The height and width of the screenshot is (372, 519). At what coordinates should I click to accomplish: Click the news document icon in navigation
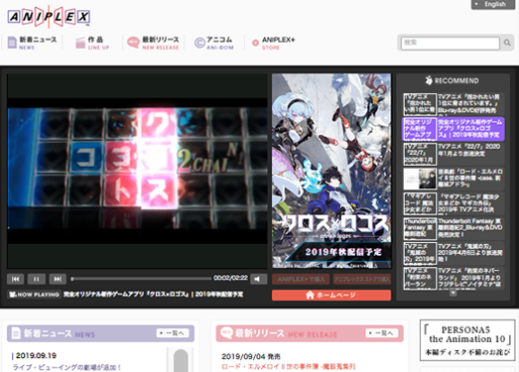[x=12, y=43]
